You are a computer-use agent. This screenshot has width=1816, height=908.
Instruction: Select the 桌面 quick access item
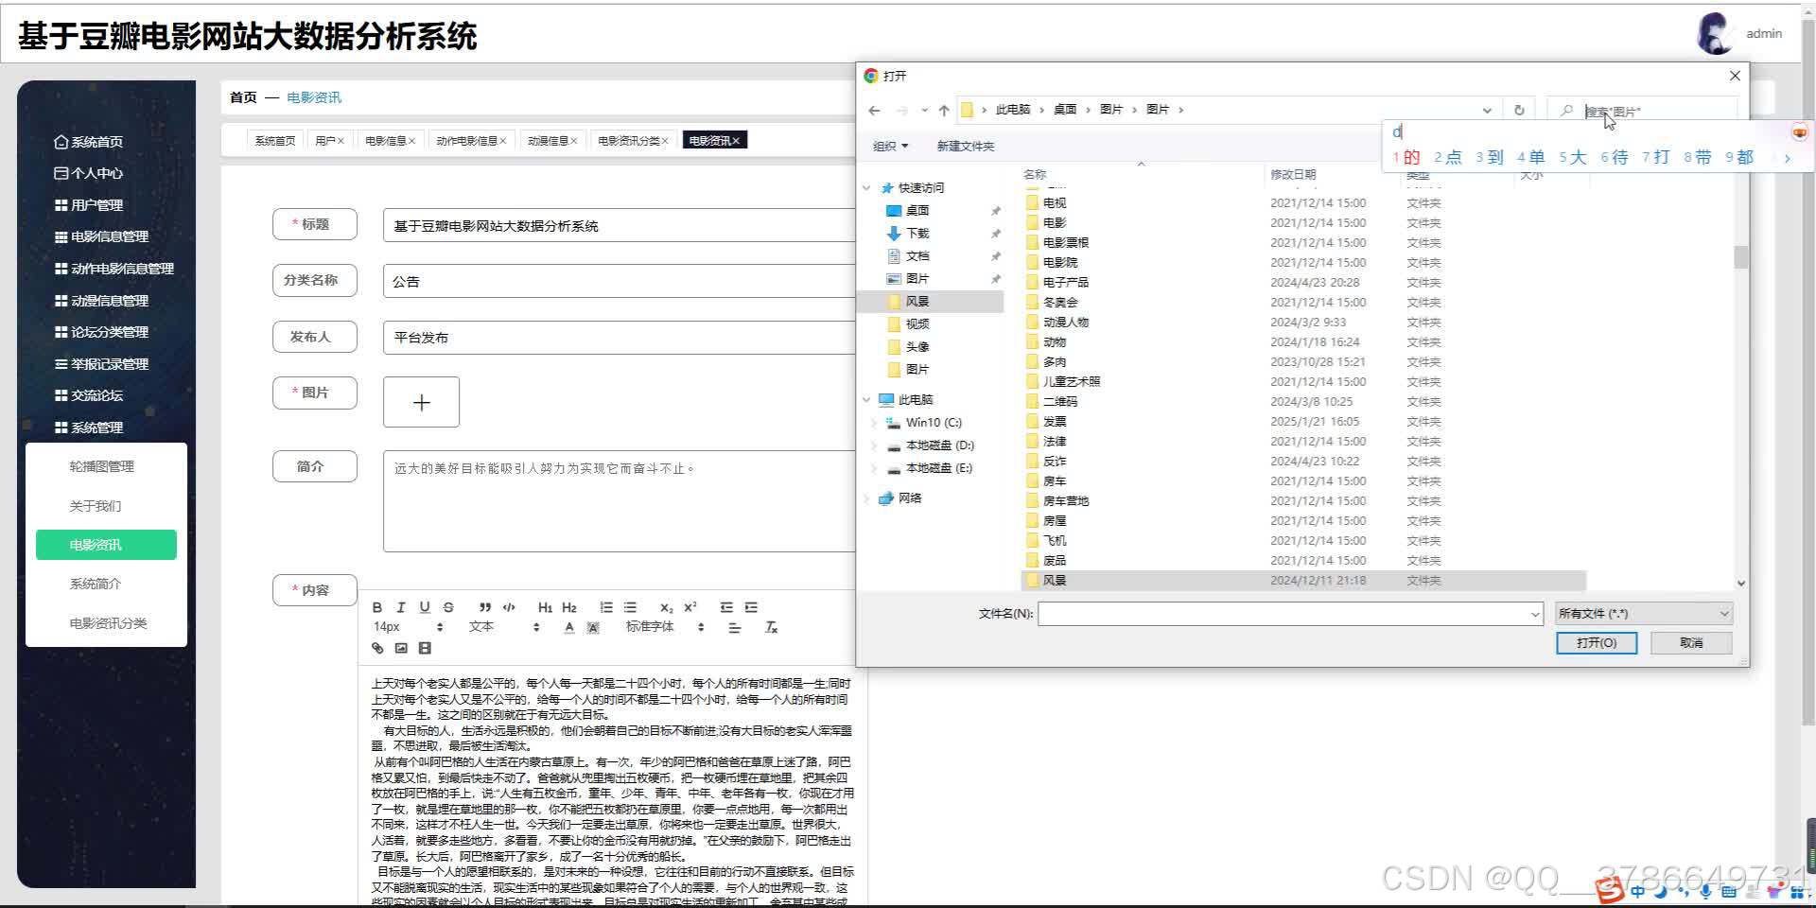[917, 210]
